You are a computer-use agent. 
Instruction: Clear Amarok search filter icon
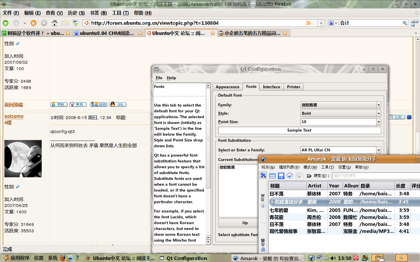pyautogui.click(x=309, y=176)
